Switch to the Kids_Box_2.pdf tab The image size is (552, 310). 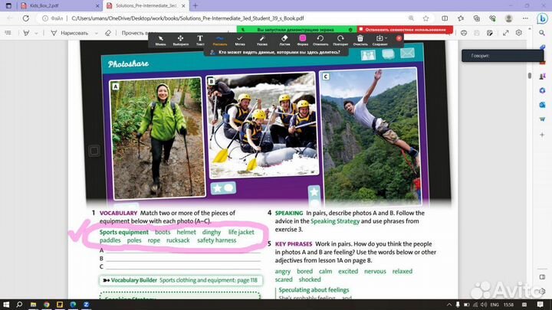click(x=58, y=5)
